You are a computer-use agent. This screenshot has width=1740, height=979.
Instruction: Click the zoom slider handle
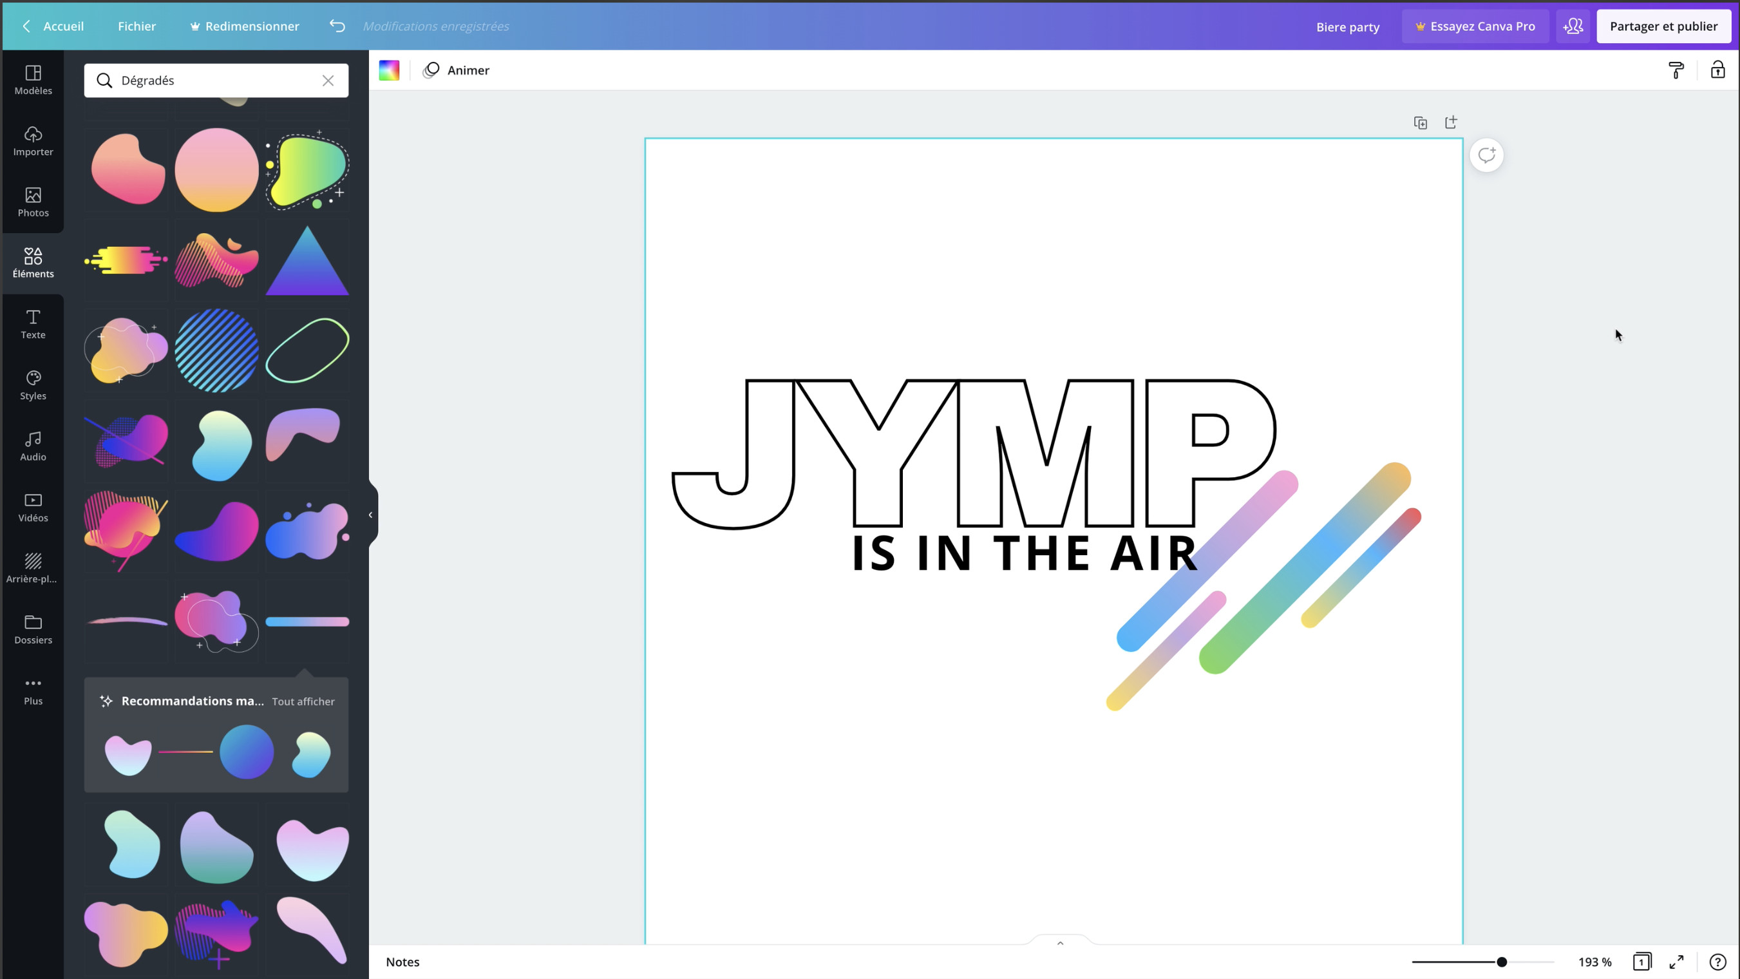1501,962
